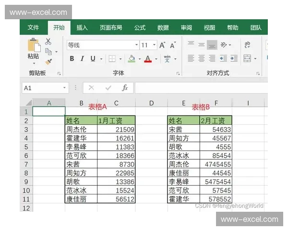Viewport: 288px width, 231px height.
Task: Open the 文件 (File) tab
Action: 33,27
